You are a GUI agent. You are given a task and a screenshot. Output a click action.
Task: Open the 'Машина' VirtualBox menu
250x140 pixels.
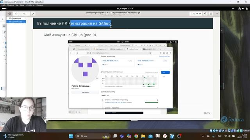pos(11,5)
